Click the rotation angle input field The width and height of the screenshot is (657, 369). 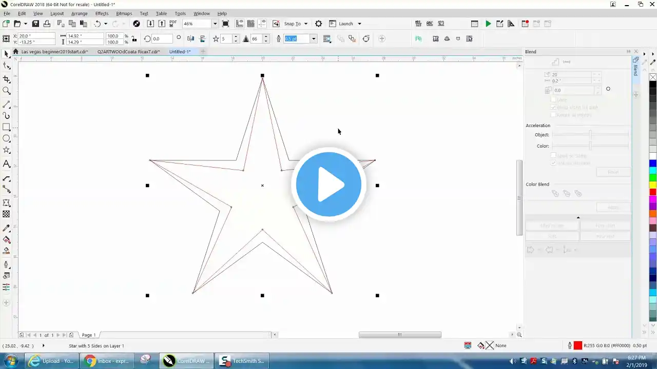point(162,38)
